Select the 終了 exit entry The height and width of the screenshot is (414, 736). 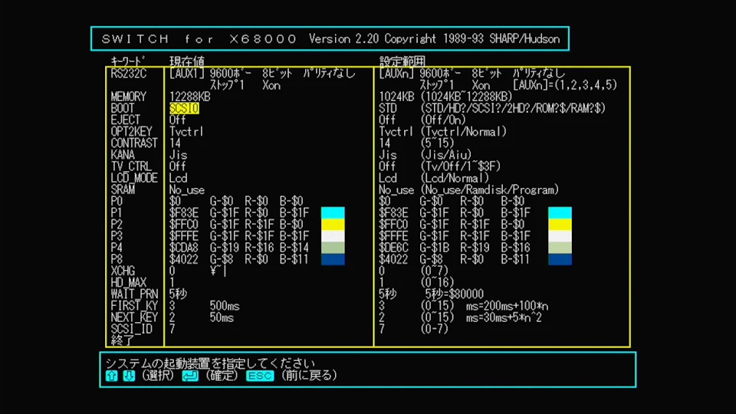pyautogui.click(x=123, y=340)
